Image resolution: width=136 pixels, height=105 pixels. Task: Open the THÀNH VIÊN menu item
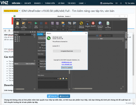50,3
